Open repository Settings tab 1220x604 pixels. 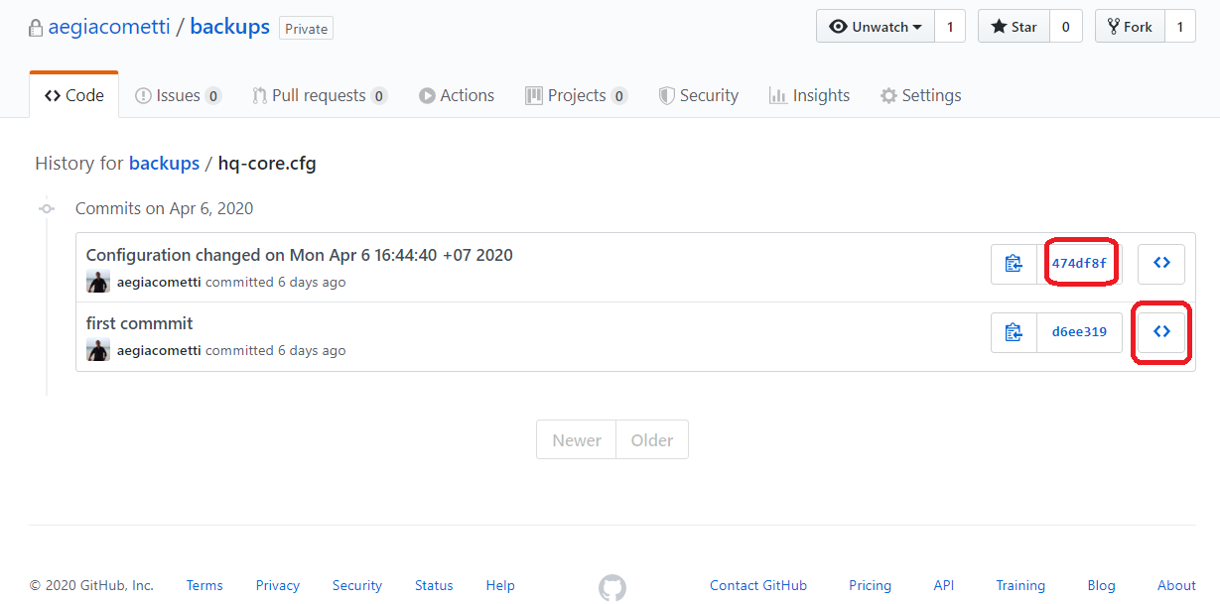pyautogui.click(x=920, y=95)
